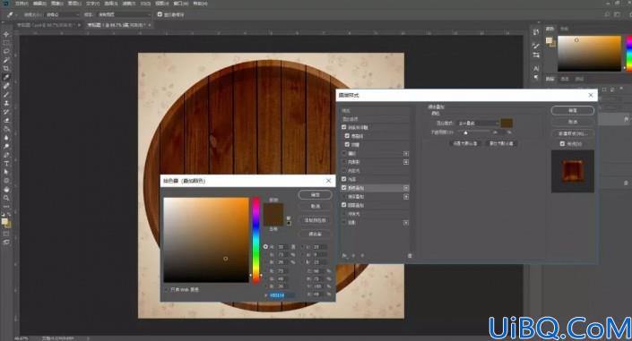The height and width of the screenshot is (341, 632).
Task: Select the Quick Selection tool
Action: click(6, 60)
